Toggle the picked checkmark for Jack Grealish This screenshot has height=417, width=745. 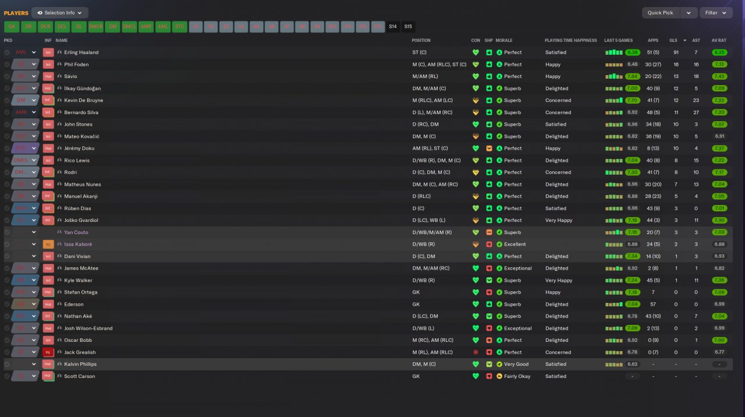click(7, 352)
